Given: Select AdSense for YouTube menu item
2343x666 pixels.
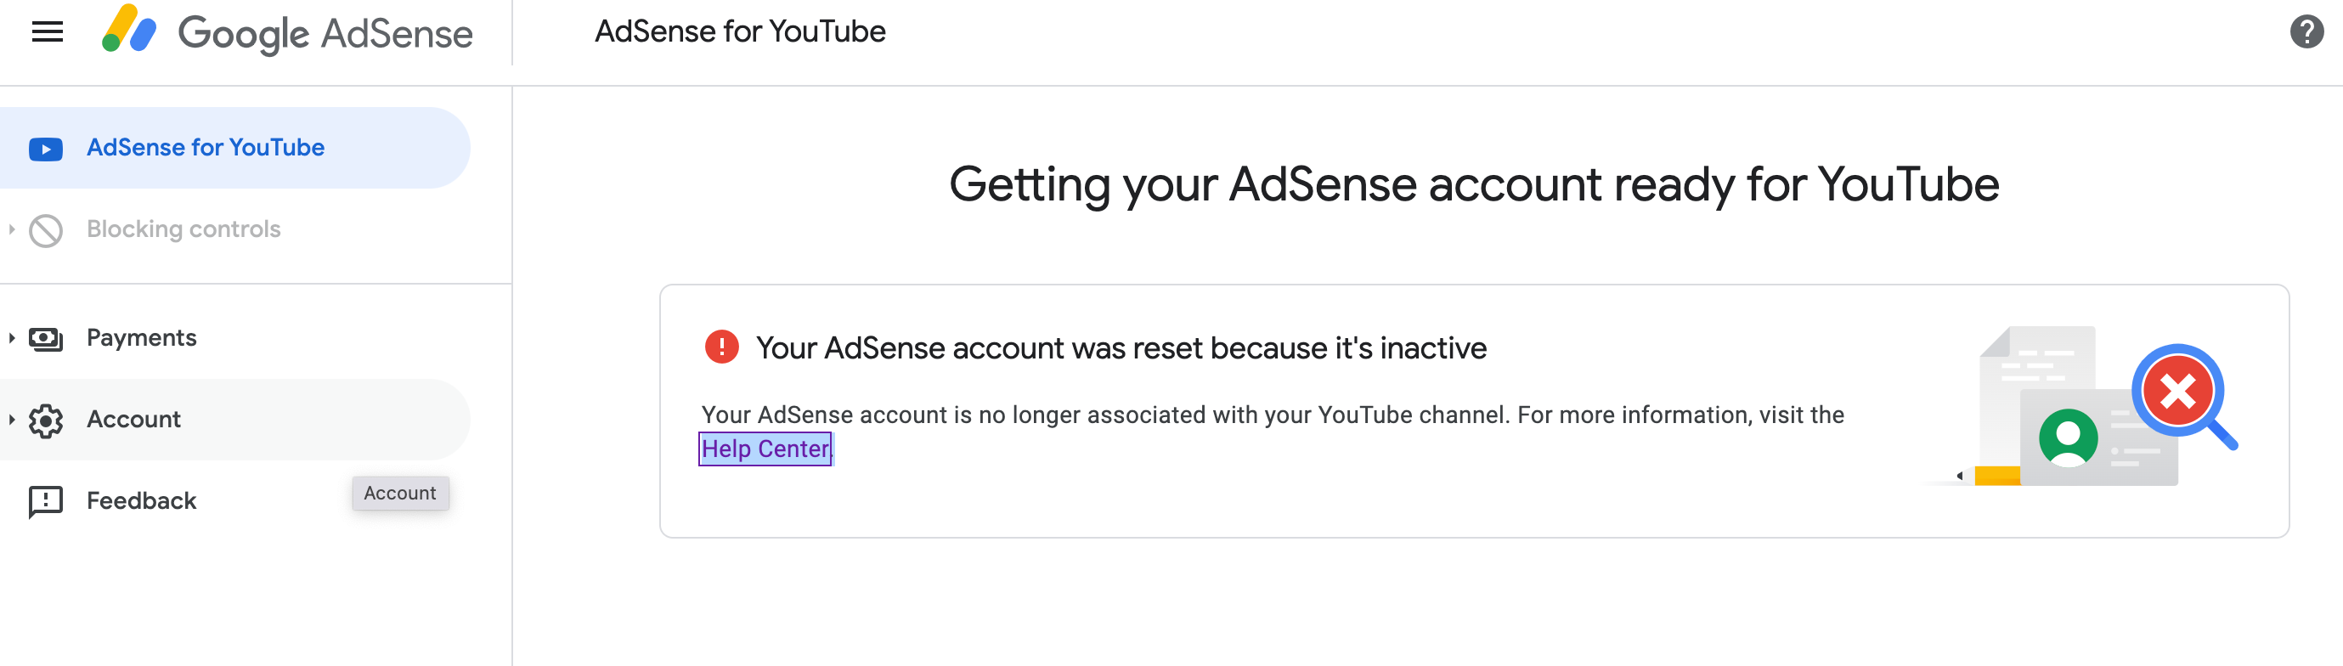Looking at the screenshot, I should (206, 148).
